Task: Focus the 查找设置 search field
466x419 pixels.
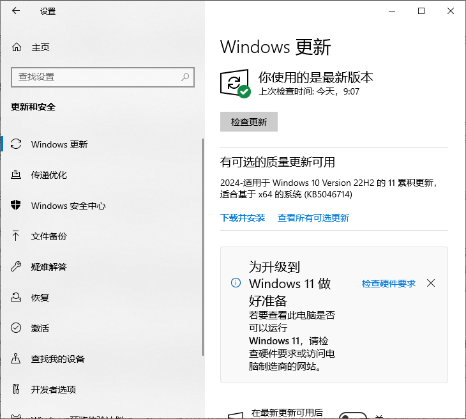Action: (103, 77)
